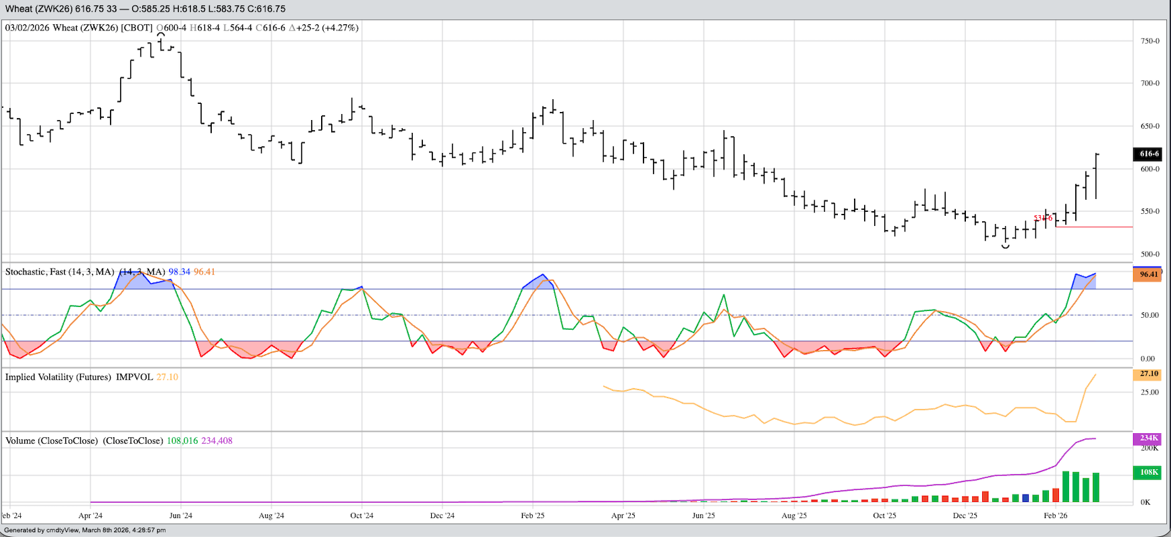Viewport: 1171px width, 537px height.
Task: Click the orange 96.41 stochastic value badge
Action: coord(1148,275)
